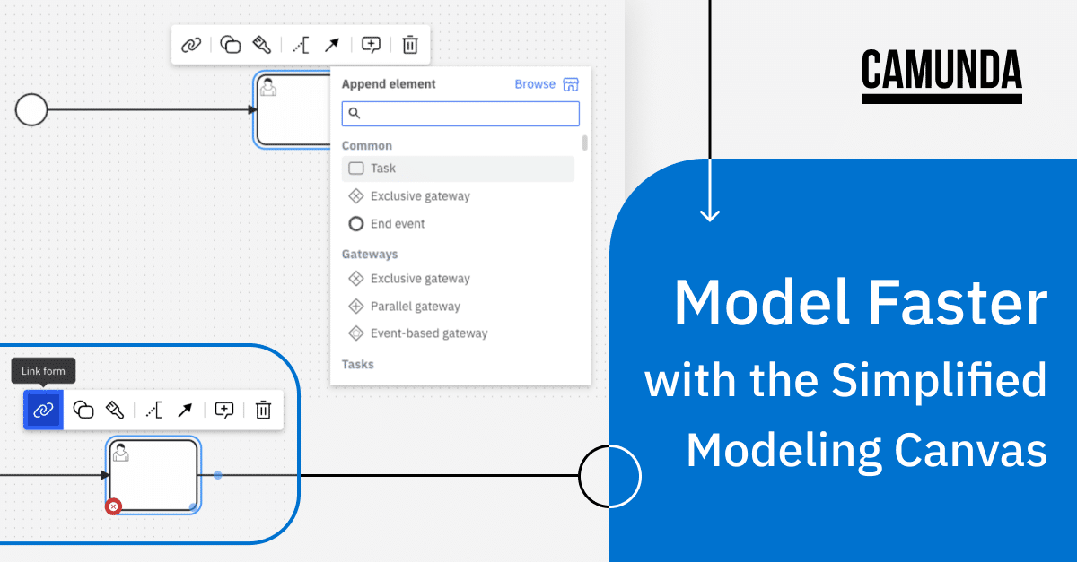Focus the Append element search field
This screenshot has height=562, width=1077.
[460, 114]
